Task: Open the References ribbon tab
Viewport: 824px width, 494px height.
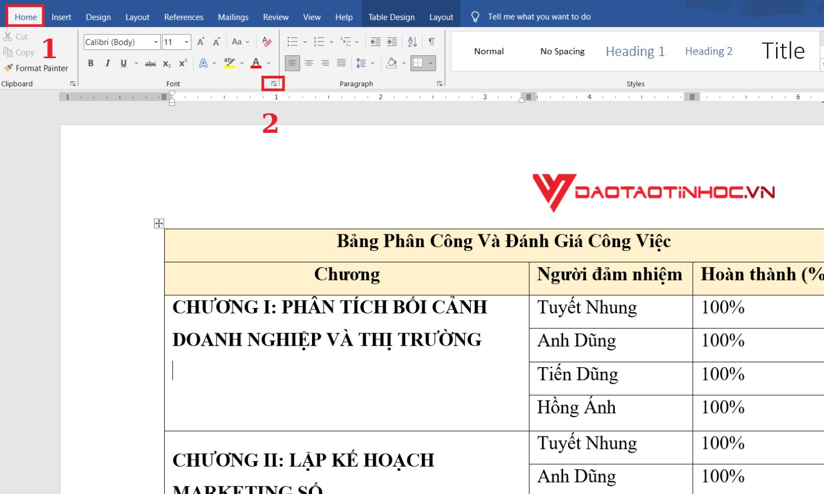Action: tap(183, 16)
